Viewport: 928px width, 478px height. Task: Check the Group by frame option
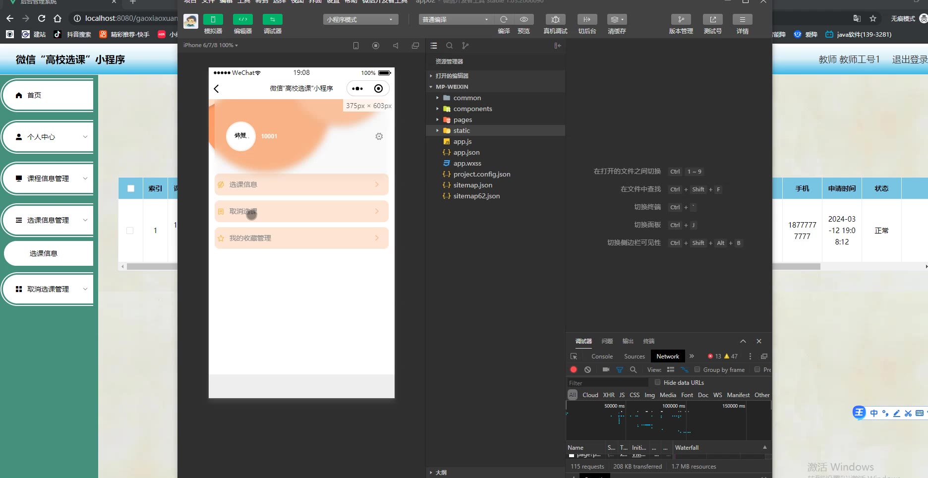[x=697, y=369]
